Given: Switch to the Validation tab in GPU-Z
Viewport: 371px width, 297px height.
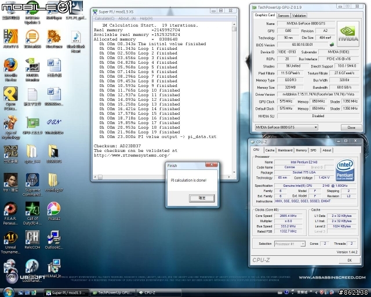Looking at the screenshot, I should 299,16.
